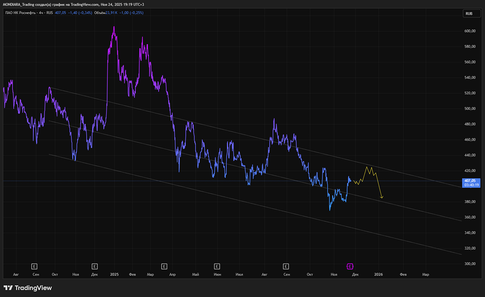Click the Июл label on time axis
This screenshot has width=485, height=297.
click(239, 274)
